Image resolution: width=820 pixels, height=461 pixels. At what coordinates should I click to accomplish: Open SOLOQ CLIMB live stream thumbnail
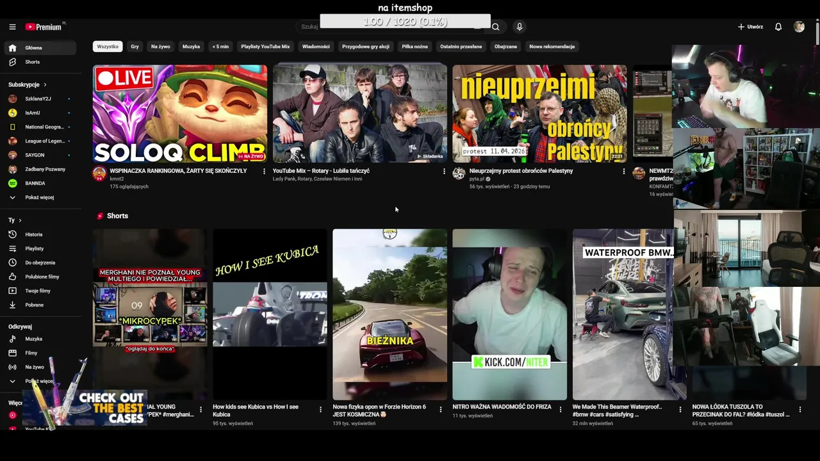tap(180, 113)
